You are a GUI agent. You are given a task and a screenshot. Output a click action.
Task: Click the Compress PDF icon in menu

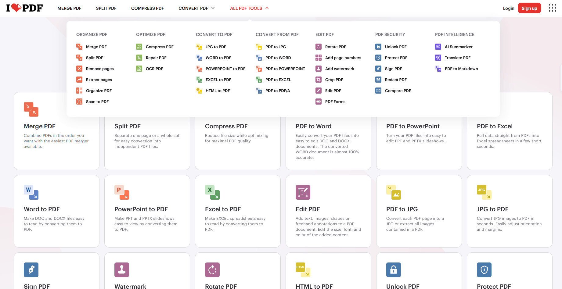tap(139, 47)
